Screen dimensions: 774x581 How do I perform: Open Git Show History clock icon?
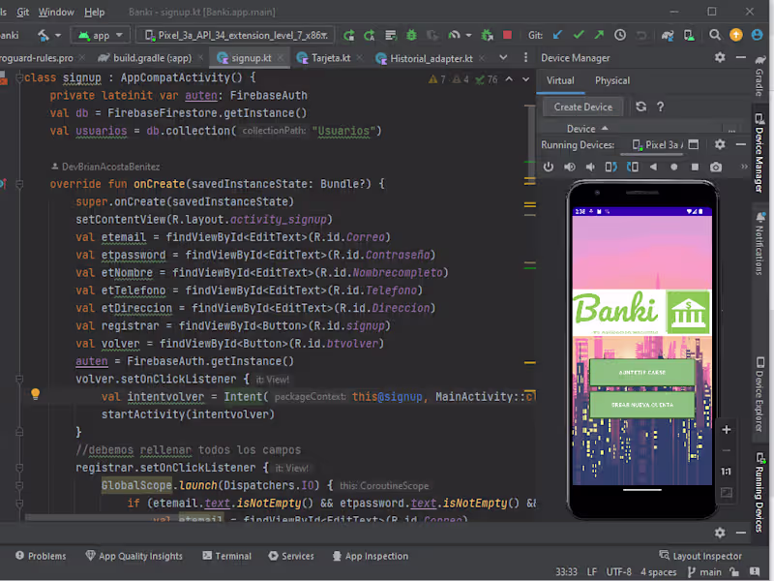coord(620,35)
